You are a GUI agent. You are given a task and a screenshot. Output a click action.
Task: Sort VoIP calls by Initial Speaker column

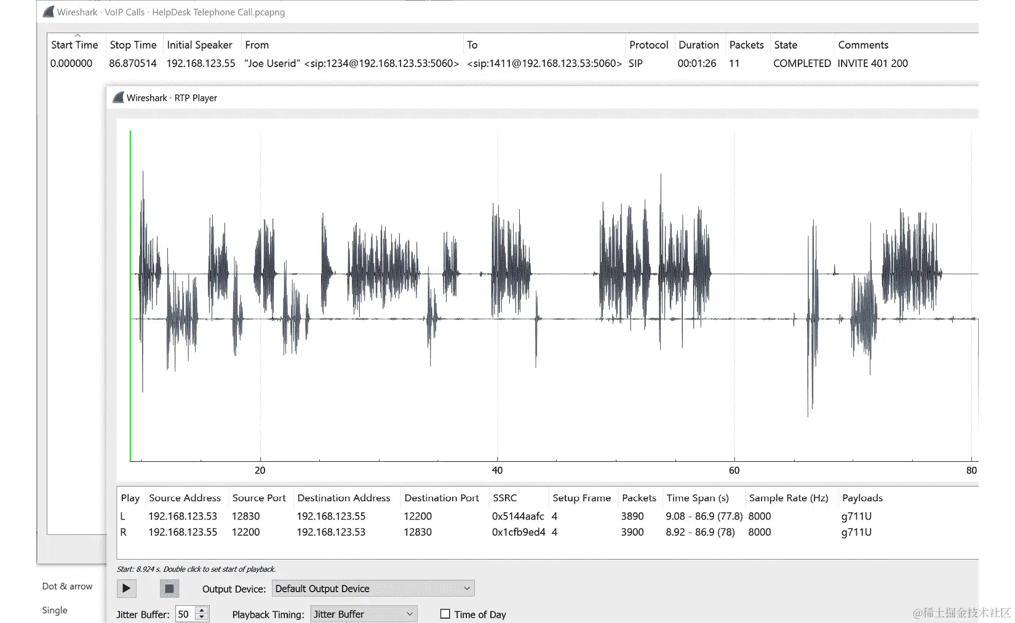point(199,45)
